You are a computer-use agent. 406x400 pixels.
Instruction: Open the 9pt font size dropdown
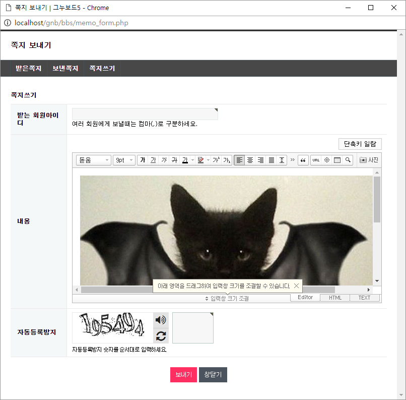[x=124, y=160]
